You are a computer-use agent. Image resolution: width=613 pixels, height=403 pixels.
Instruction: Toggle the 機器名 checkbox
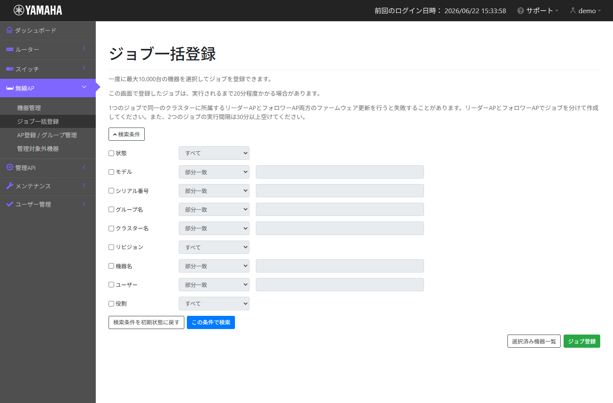pyautogui.click(x=111, y=266)
